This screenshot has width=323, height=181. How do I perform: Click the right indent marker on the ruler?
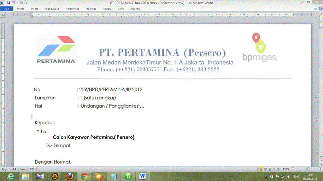coord(293,15)
